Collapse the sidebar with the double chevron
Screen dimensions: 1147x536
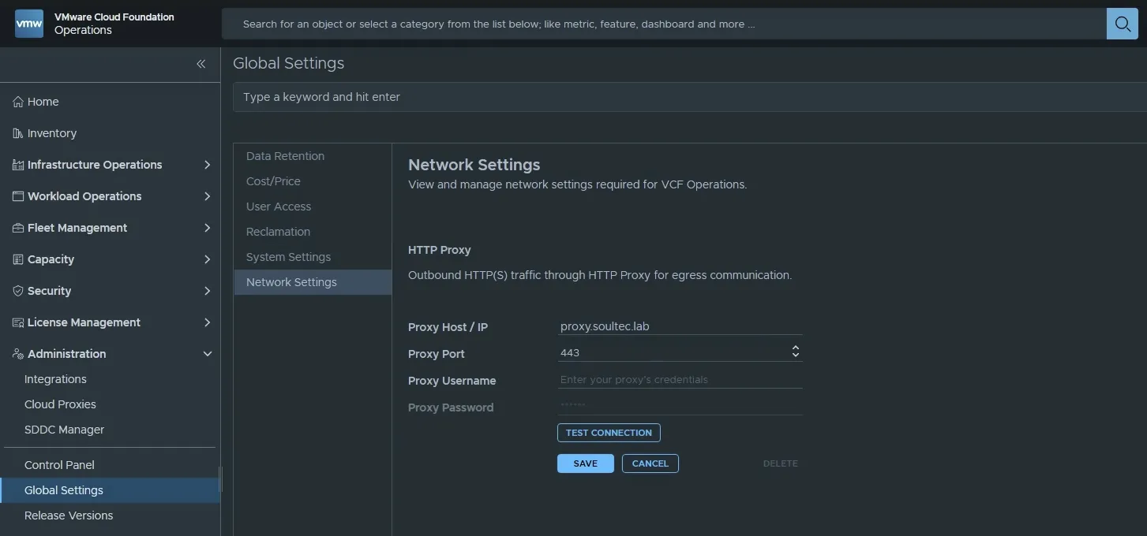point(201,64)
